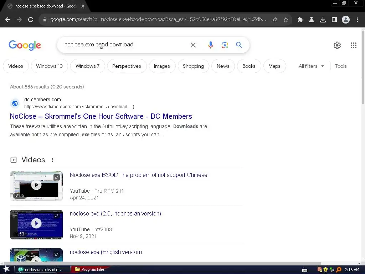The image size is (365, 274).
Task: Click the browser forward arrow
Action: [x=19, y=20]
